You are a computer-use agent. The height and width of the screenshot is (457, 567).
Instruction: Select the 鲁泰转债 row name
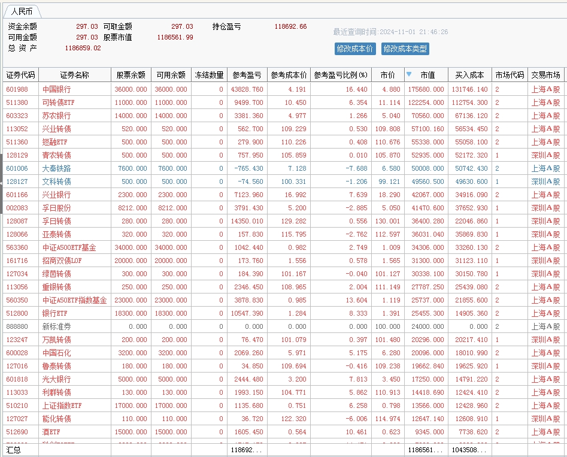pos(56,366)
